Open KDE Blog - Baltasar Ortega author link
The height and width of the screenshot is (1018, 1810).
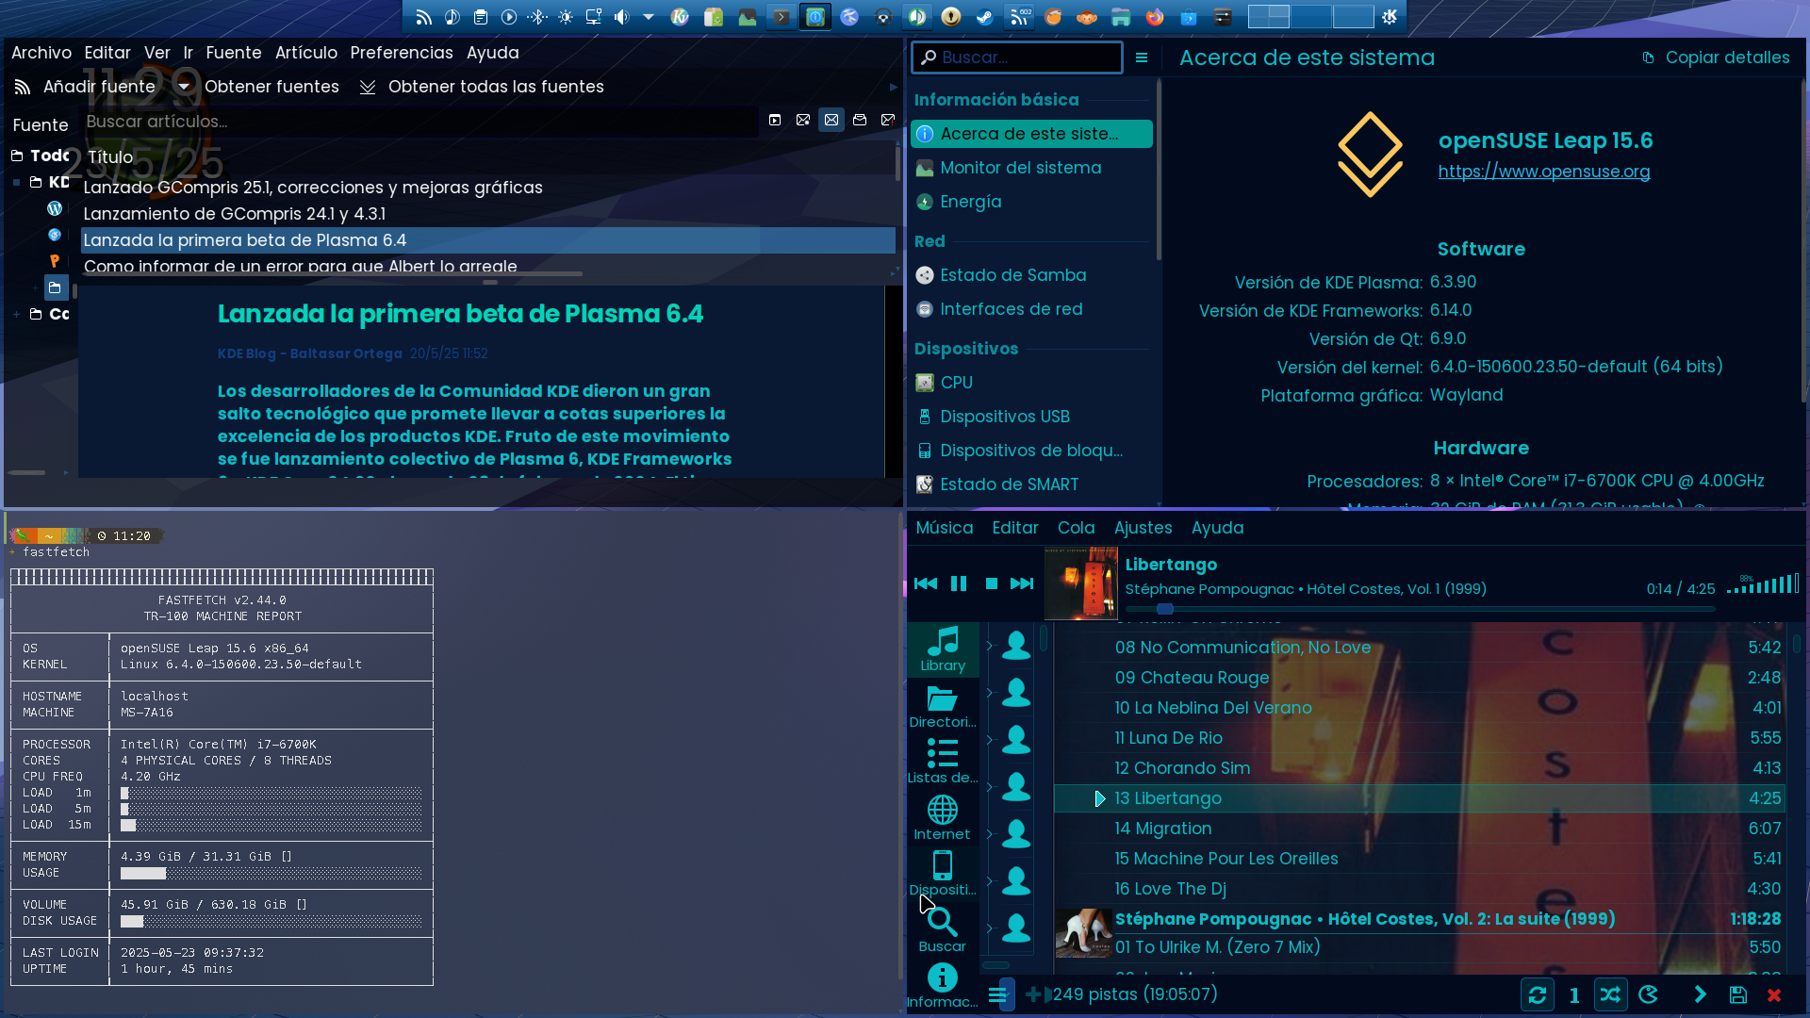tap(310, 353)
